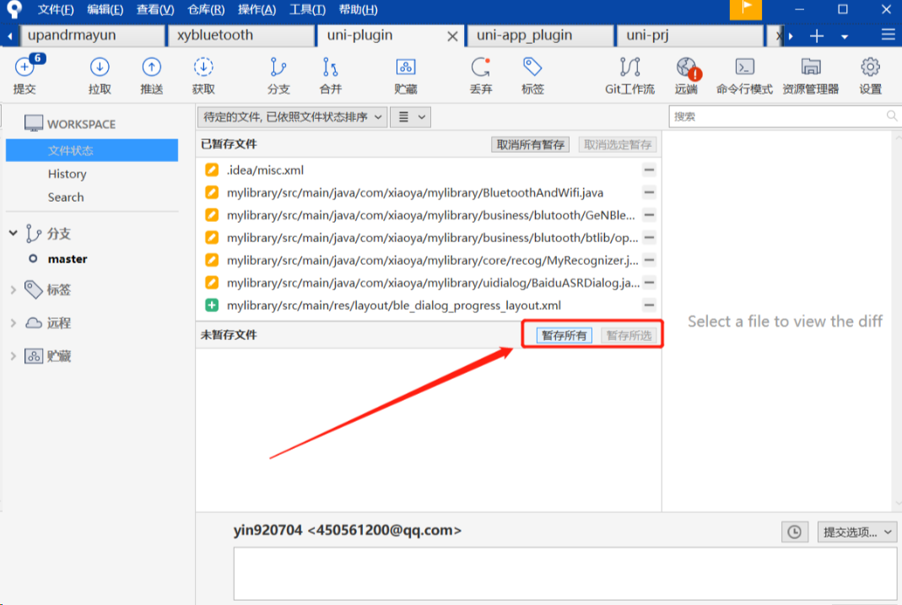
Task: Open the 查看(V) menu
Action: point(154,10)
